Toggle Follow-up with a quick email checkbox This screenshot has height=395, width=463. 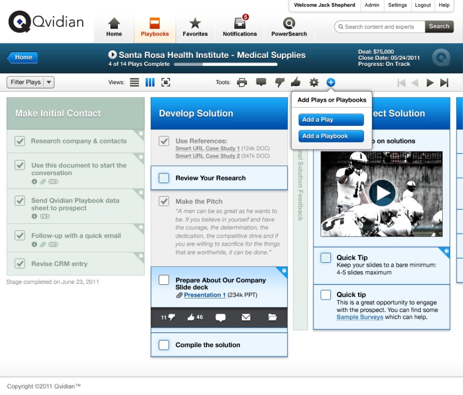20,235
